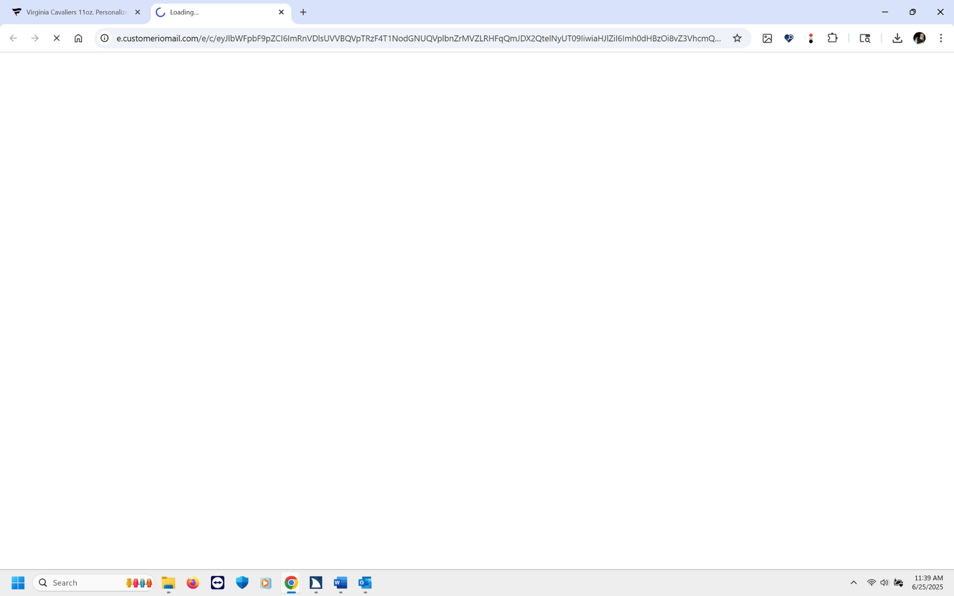
Task: Open the Windows Start menu
Action: 18,583
